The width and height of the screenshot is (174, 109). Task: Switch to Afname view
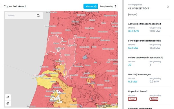point(91,6)
